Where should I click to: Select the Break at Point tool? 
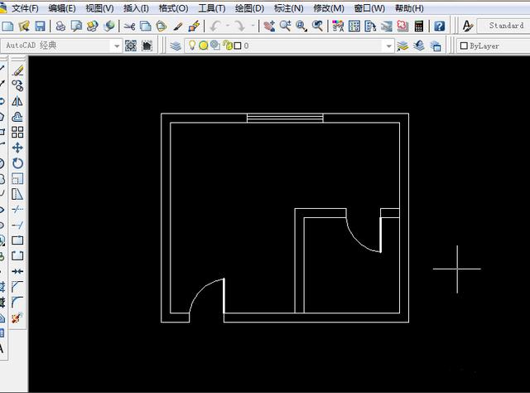[x=17, y=240]
